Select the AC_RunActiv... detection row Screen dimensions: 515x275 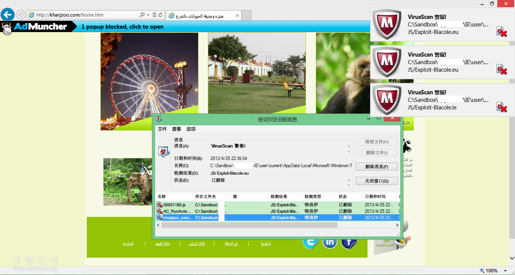click(x=278, y=211)
